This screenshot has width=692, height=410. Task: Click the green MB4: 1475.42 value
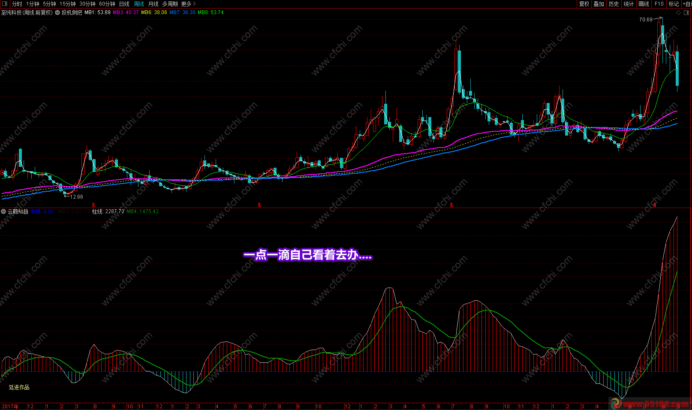pos(143,211)
